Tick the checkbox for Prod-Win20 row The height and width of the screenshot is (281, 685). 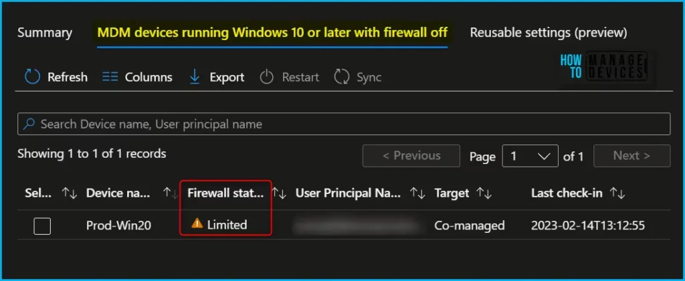pos(42,226)
